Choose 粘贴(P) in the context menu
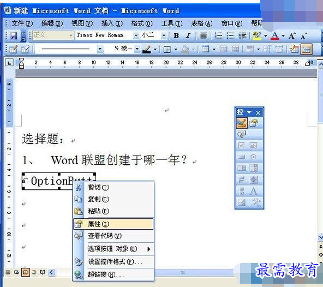The image size is (323, 287). tap(113, 211)
